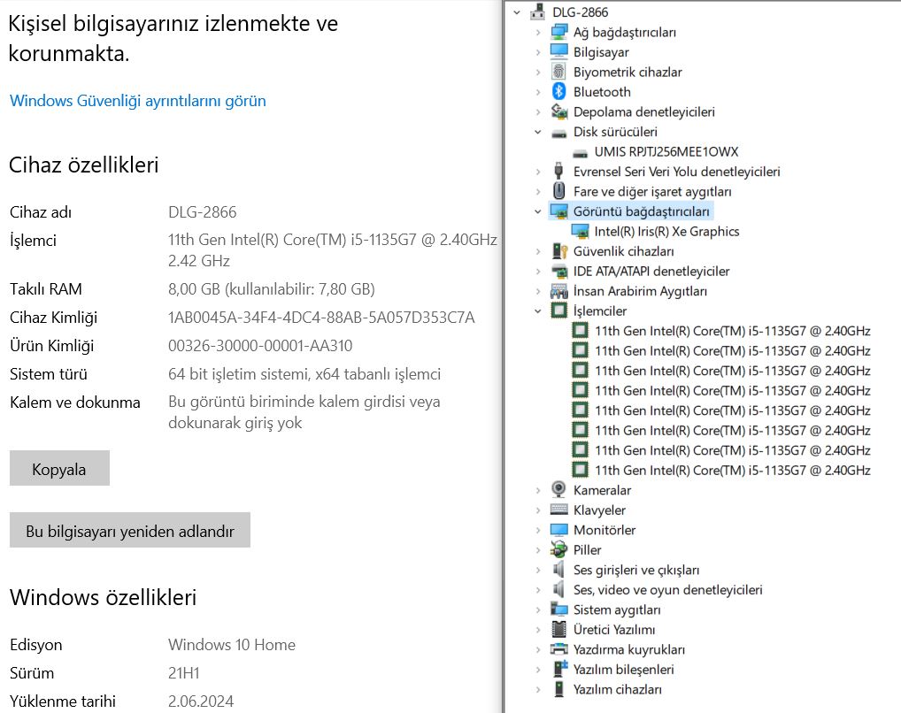Screen dimensions: 901x713
Task: Expand the Monitörler node
Action: point(537,530)
